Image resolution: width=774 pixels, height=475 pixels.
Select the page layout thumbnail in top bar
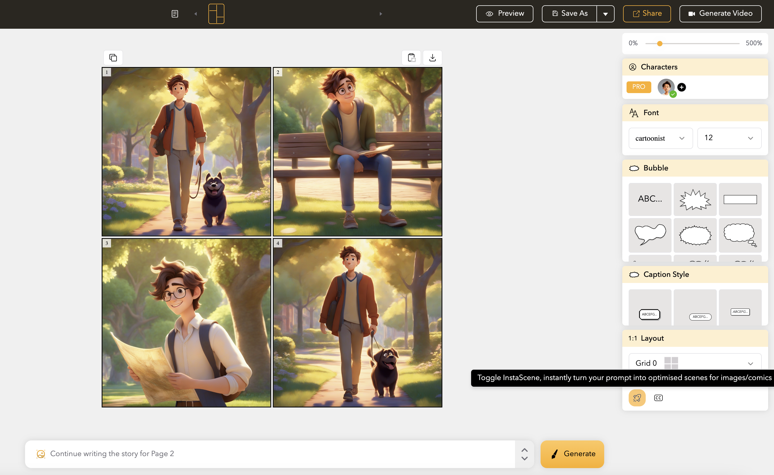(216, 14)
